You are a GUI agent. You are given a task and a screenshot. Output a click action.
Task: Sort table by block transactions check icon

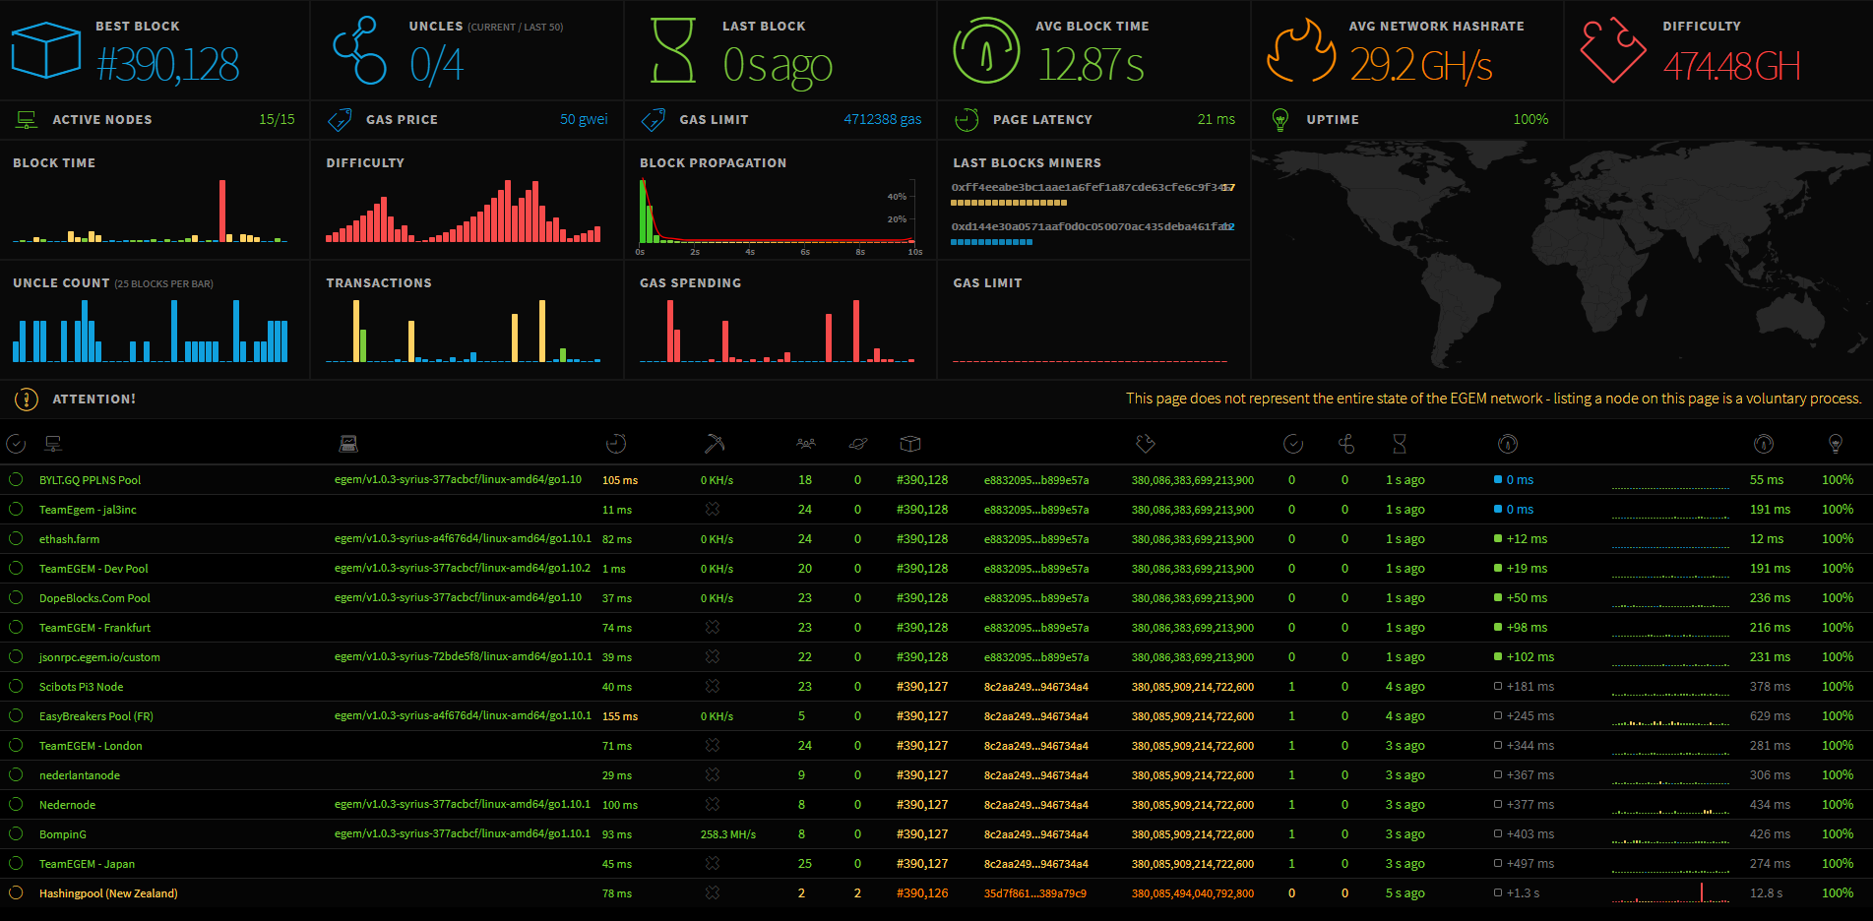click(1293, 444)
